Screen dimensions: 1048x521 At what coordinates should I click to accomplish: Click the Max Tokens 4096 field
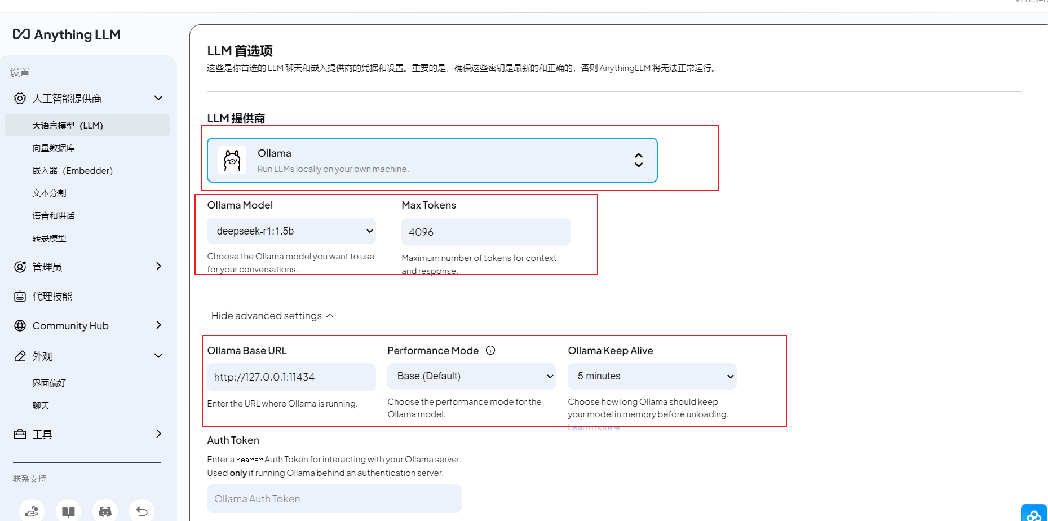click(x=486, y=232)
